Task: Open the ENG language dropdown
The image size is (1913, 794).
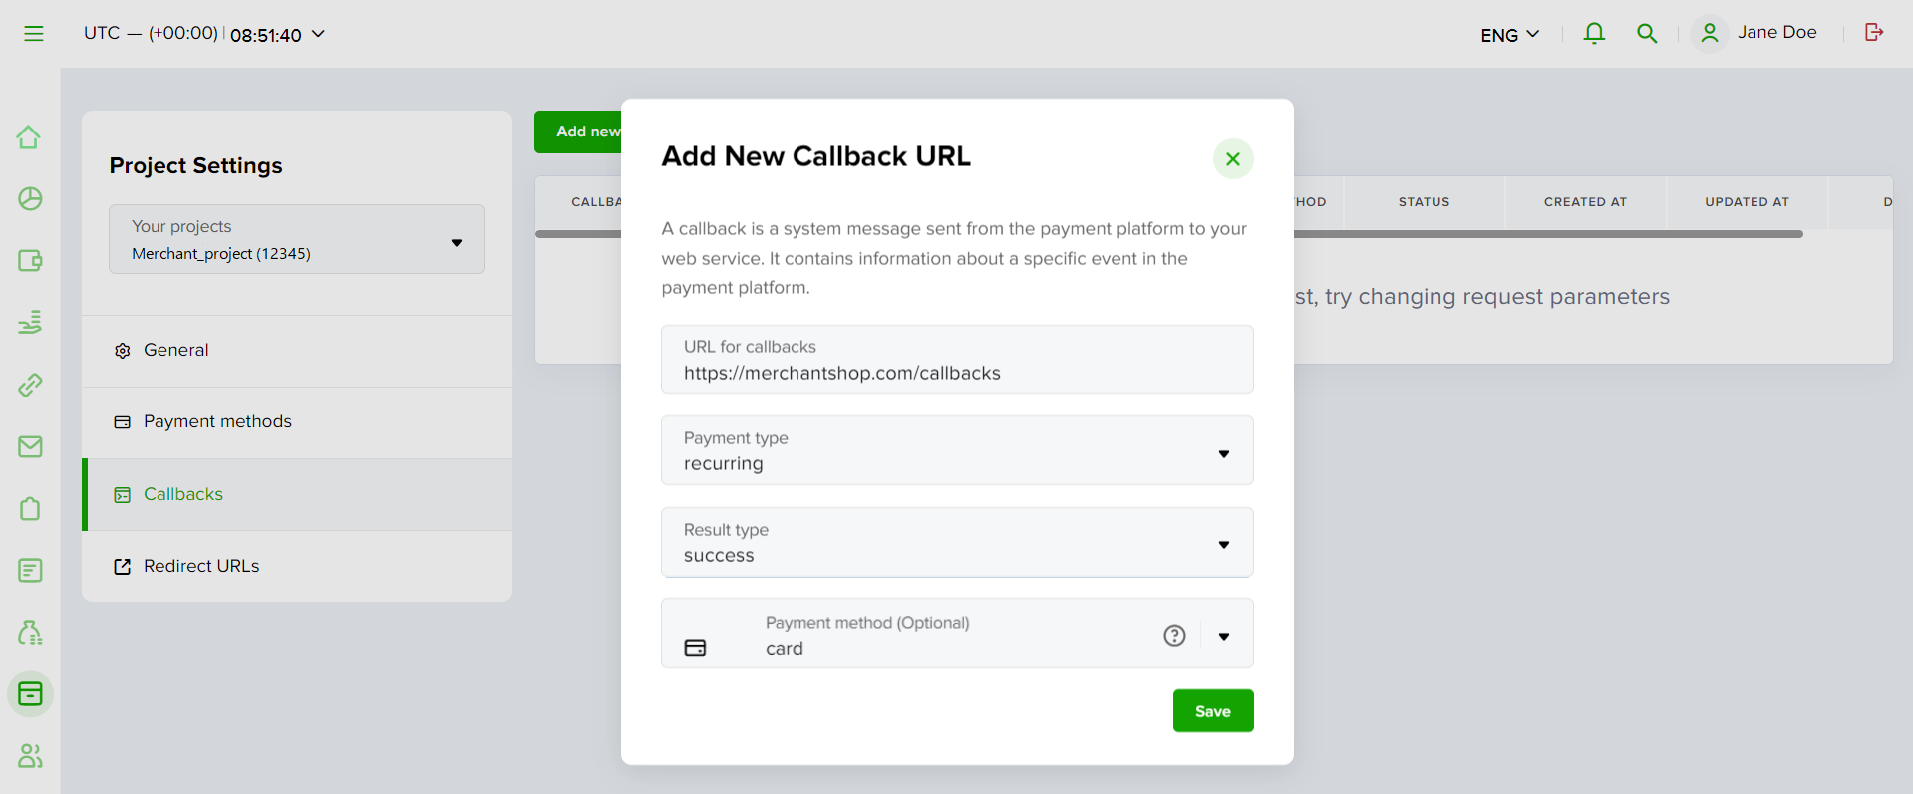Action: click(x=1510, y=35)
